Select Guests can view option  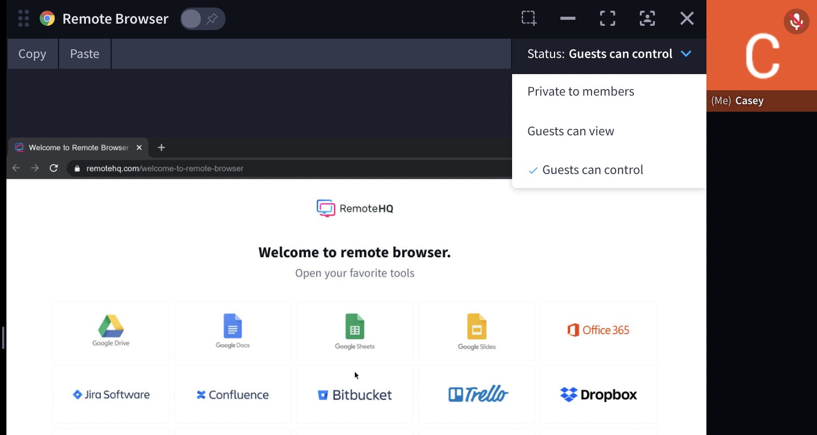point(609,131)
